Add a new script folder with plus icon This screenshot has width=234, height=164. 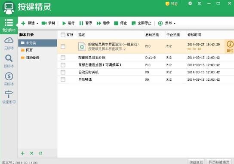23,153
